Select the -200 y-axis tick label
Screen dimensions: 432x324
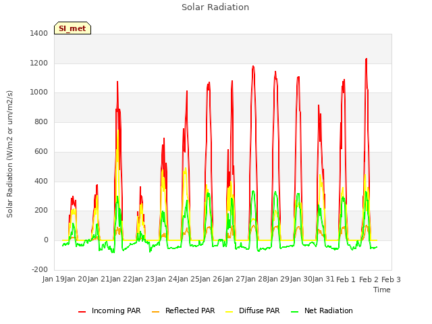tap(40, 269)
